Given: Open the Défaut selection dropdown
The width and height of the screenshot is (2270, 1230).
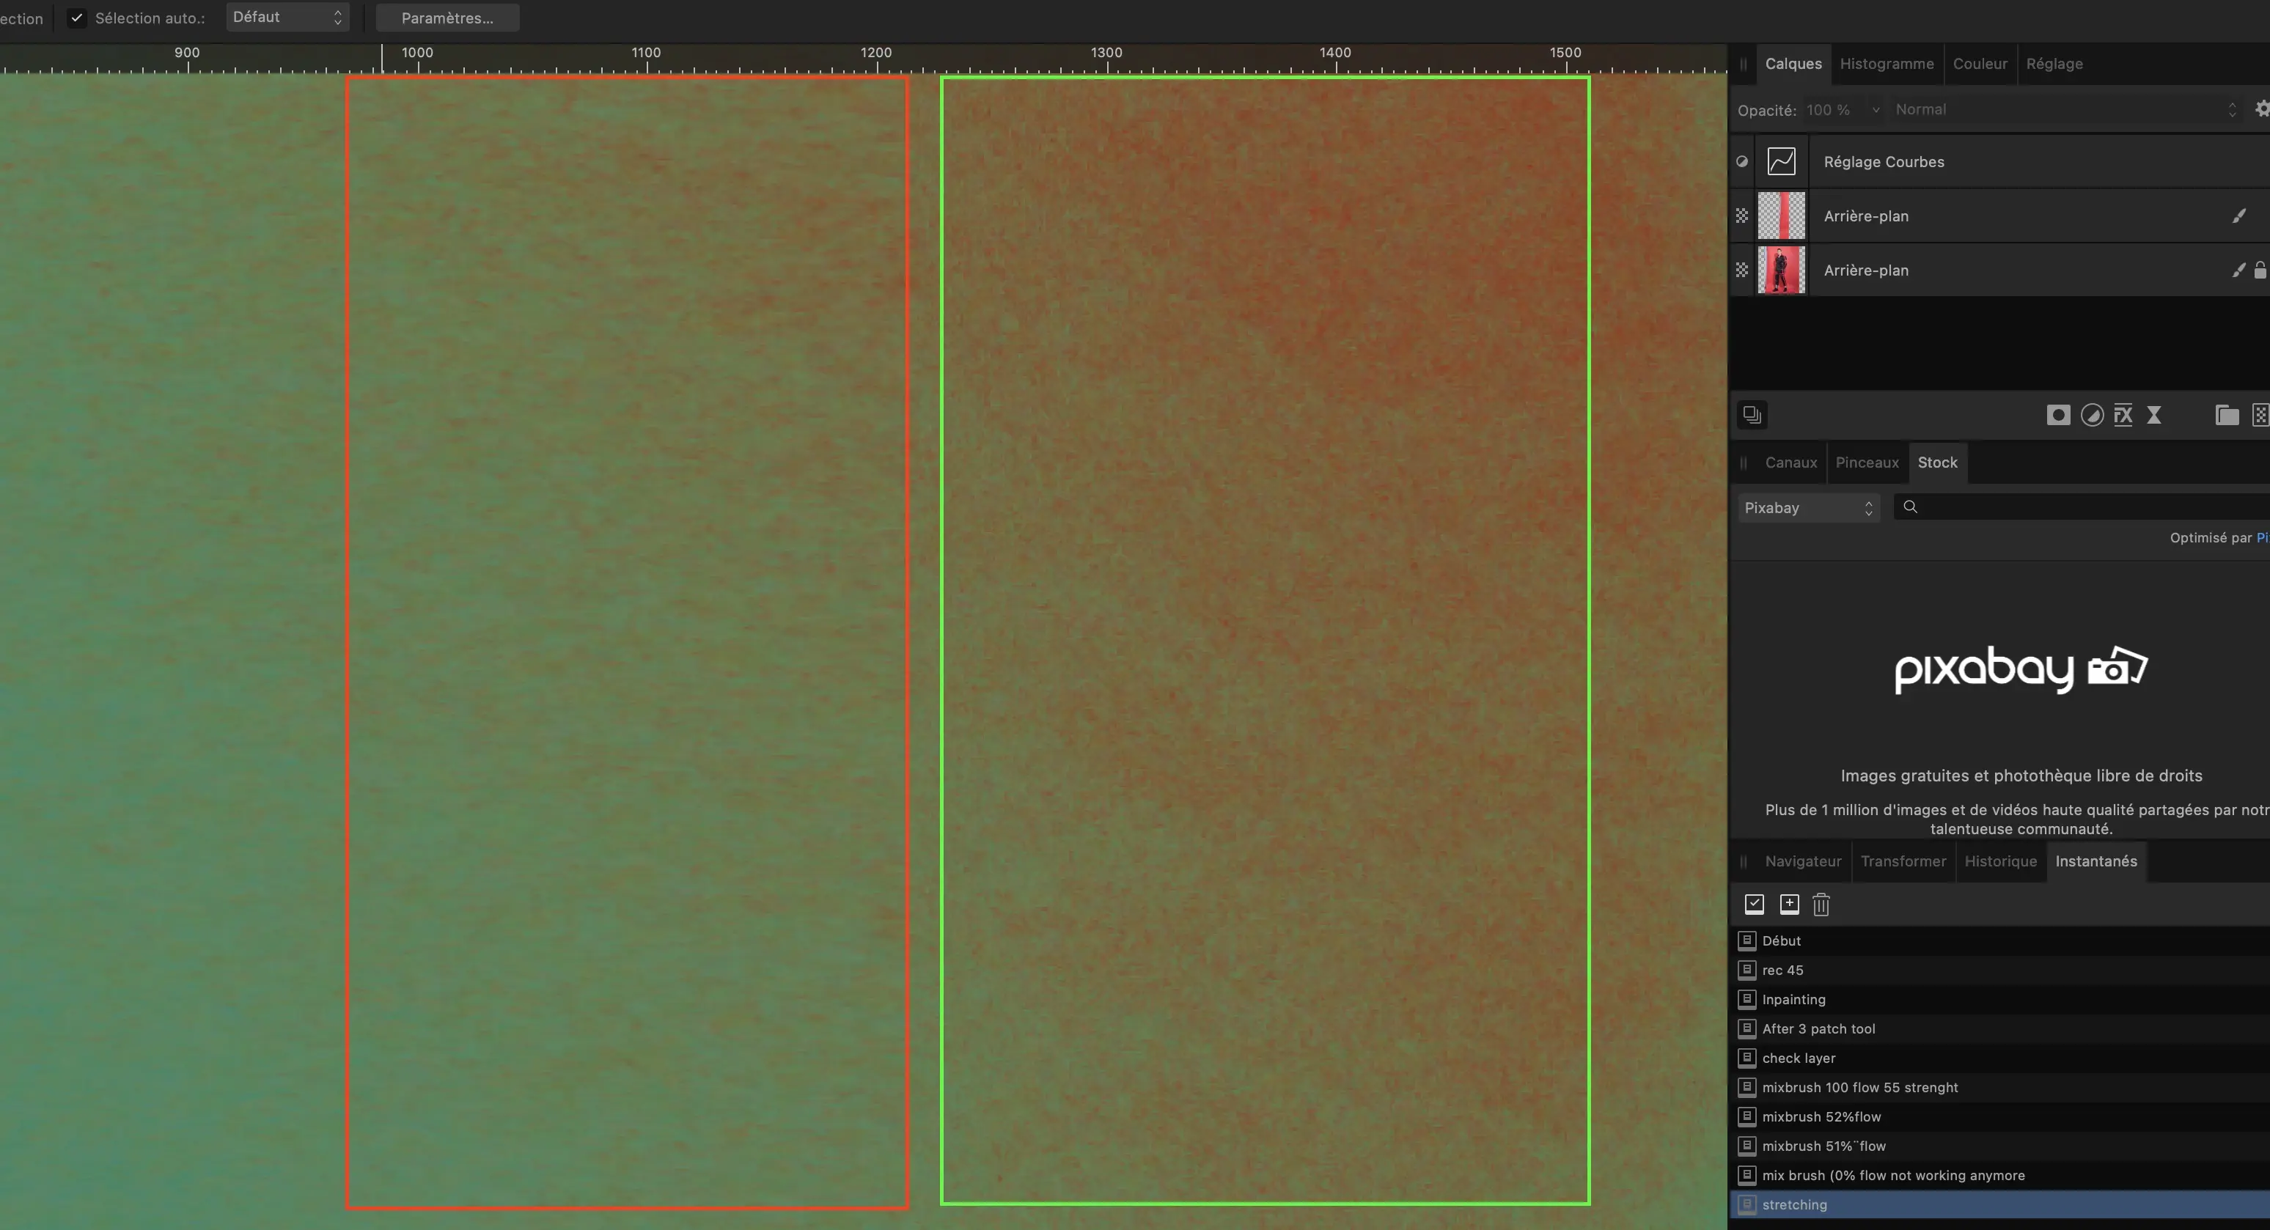Looking at the screenshot, I should point(287,18).
